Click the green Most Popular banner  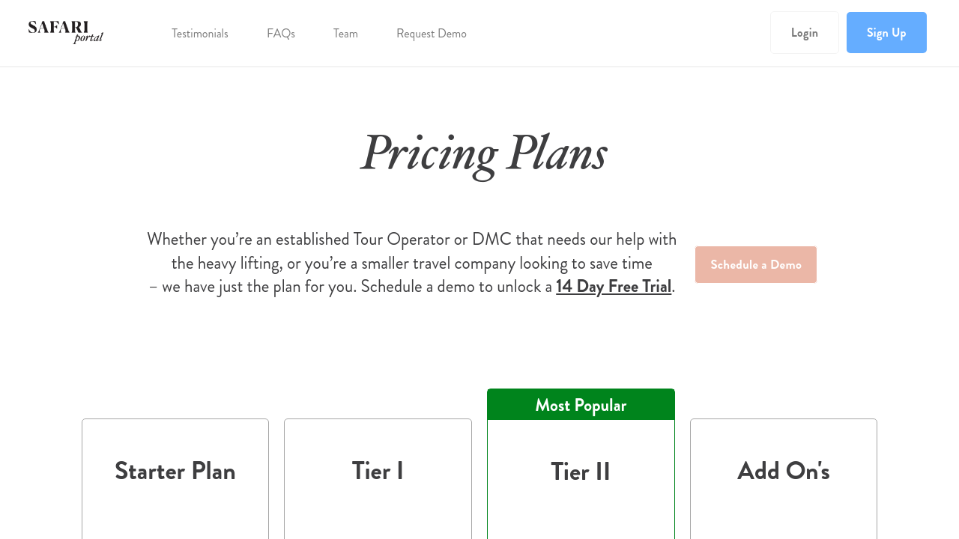tap(581, 405)
